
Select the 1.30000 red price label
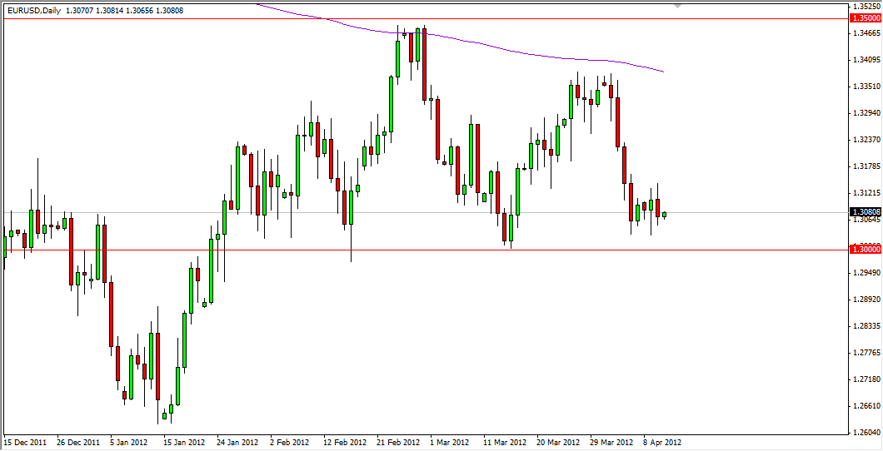864,249
